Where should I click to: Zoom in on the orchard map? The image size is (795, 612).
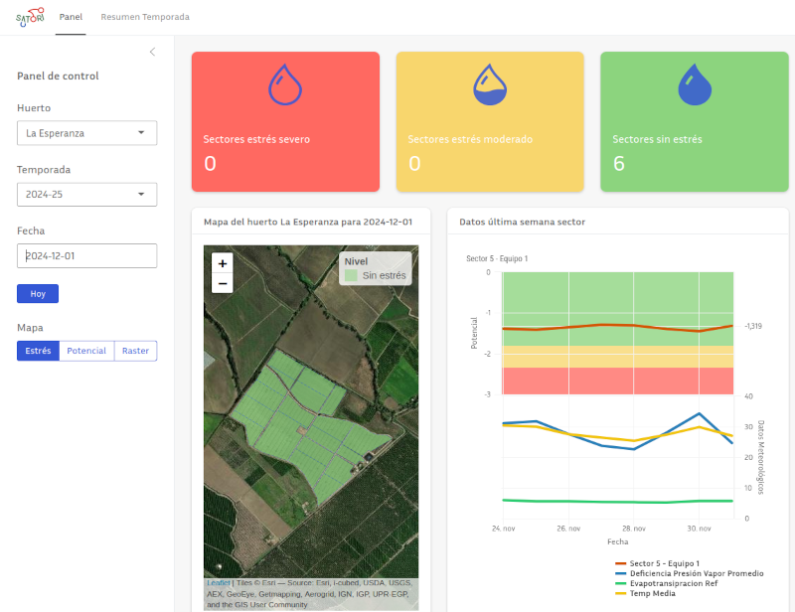click(x=223, y=263)
